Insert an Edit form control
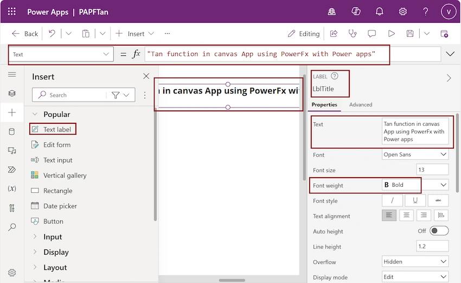This screenshot has width=461, height=283. pyautogui.click(x=52, y=144)
